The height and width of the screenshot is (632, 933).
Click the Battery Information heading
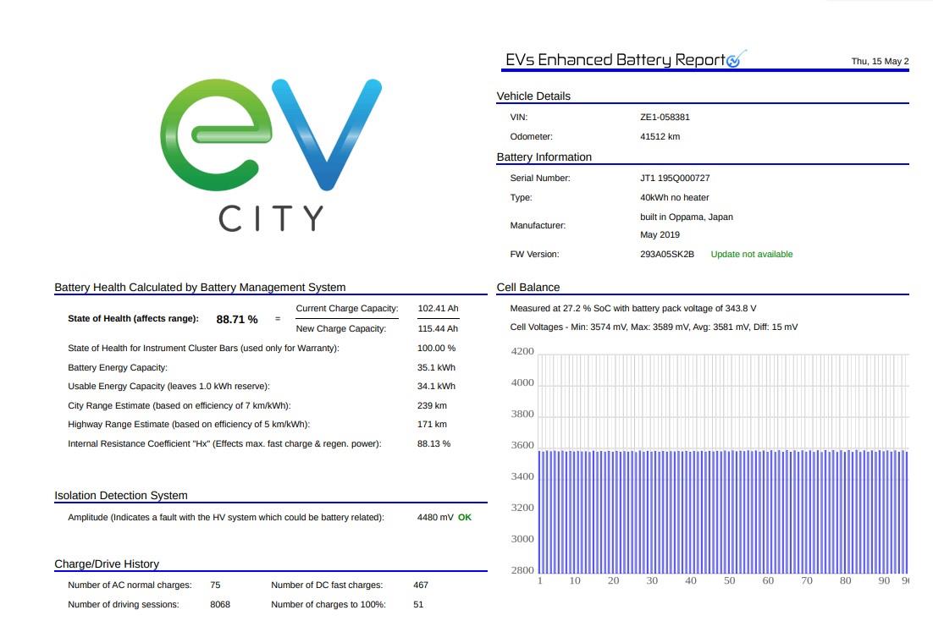point(544,157)
